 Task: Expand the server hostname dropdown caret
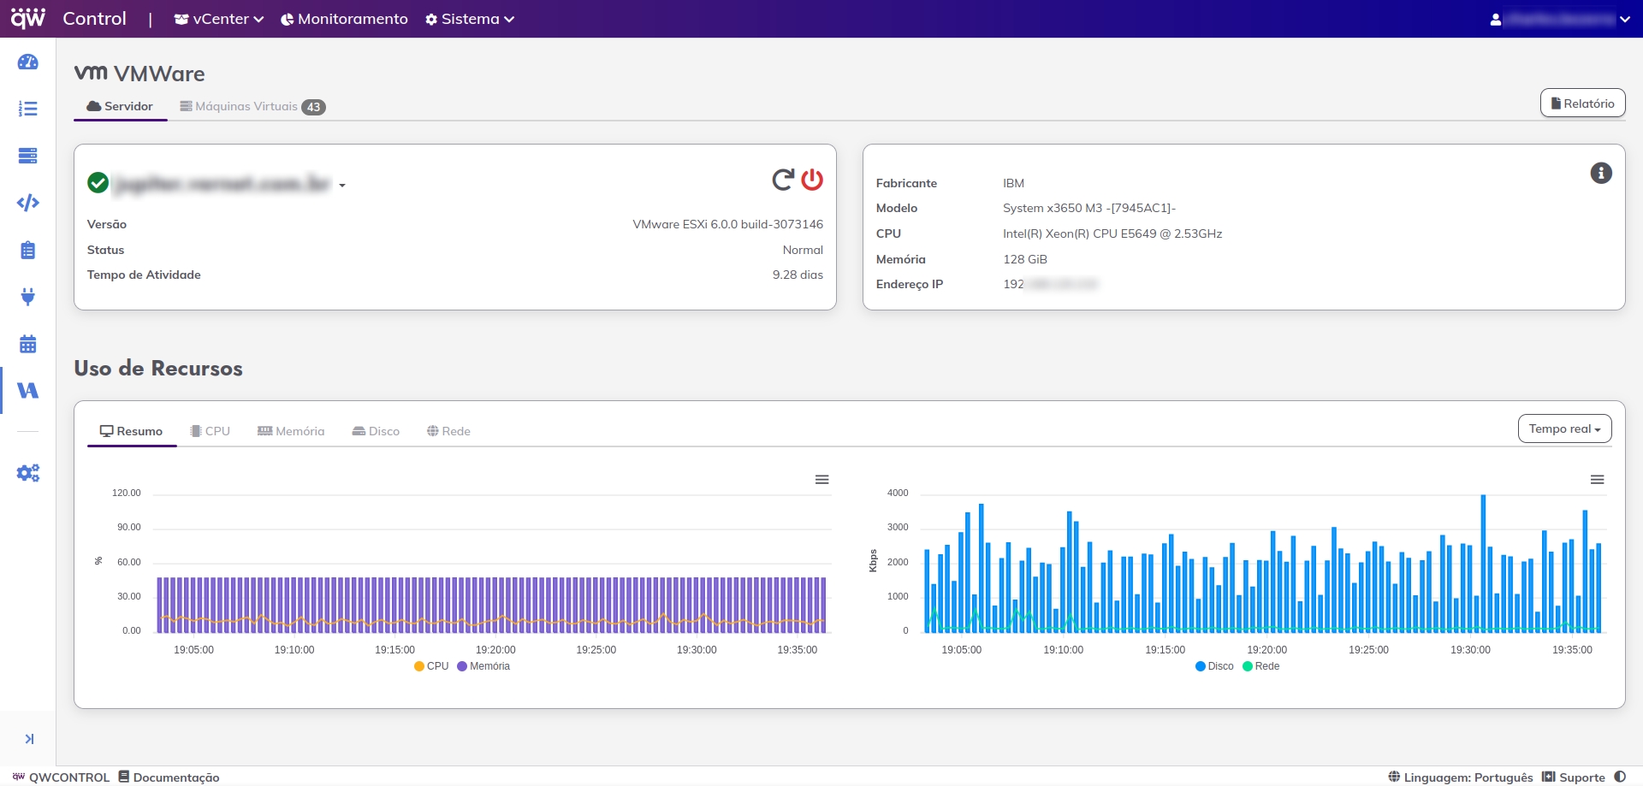click(x=342, y=186)
